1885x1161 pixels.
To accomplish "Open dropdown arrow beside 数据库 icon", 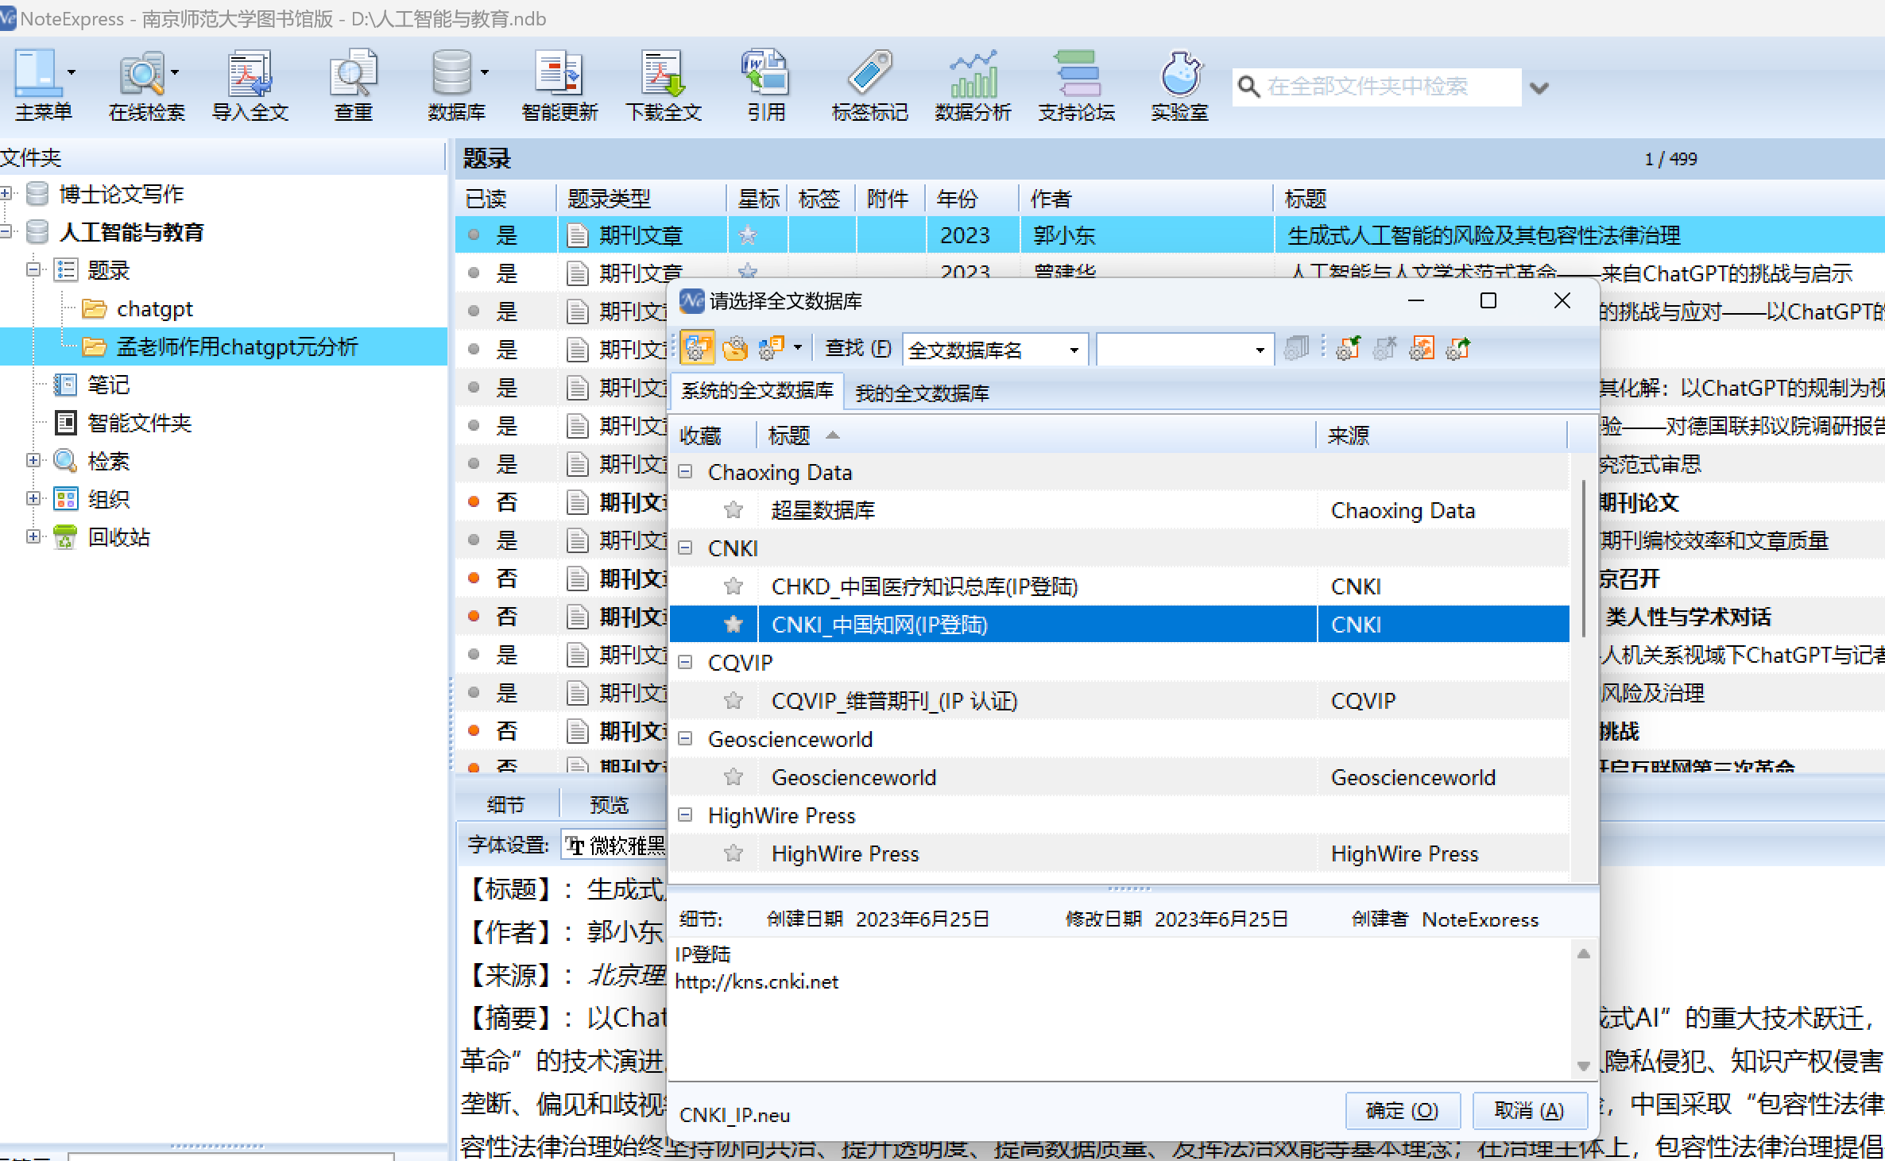I will pyautogui.click(x=485, y=72).
